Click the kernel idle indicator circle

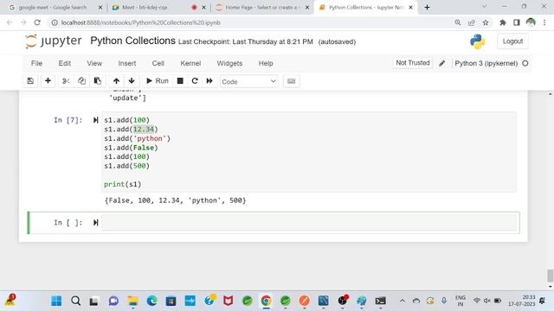(x=525, y=63)
